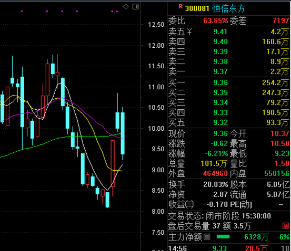Click 买一 volume 254.2万
The width and height of the screenshot is (291, 251).
point(276,82)
